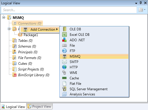
Task: Select the Cubes (0) node
Action: coord(25,64)
